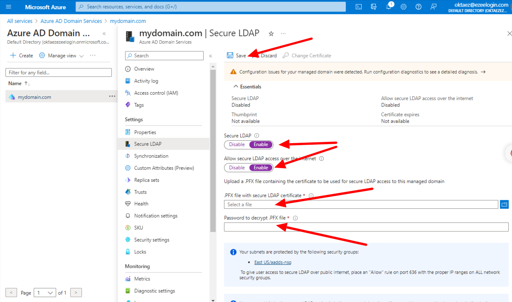The image size is (512, 302).
Task: Open the Microsoft Azure home link
Action: (45, 7)
